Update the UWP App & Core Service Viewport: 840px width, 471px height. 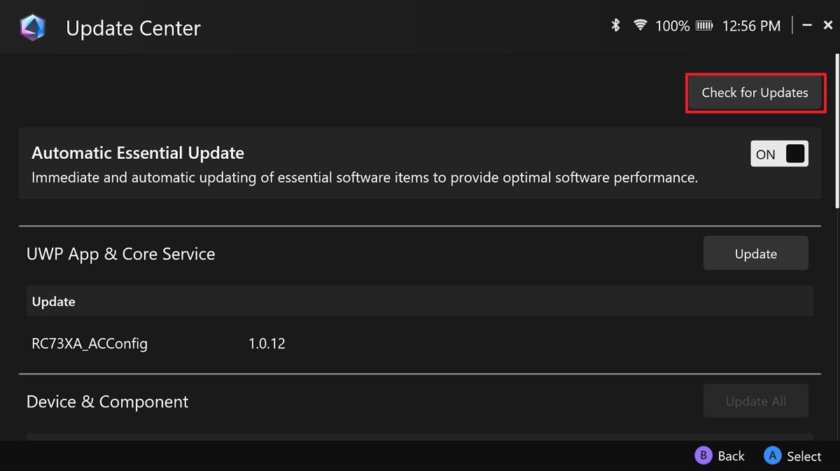[x=755, y=253]
